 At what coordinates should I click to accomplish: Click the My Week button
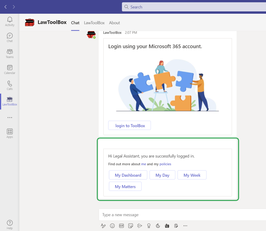point(192,175)
